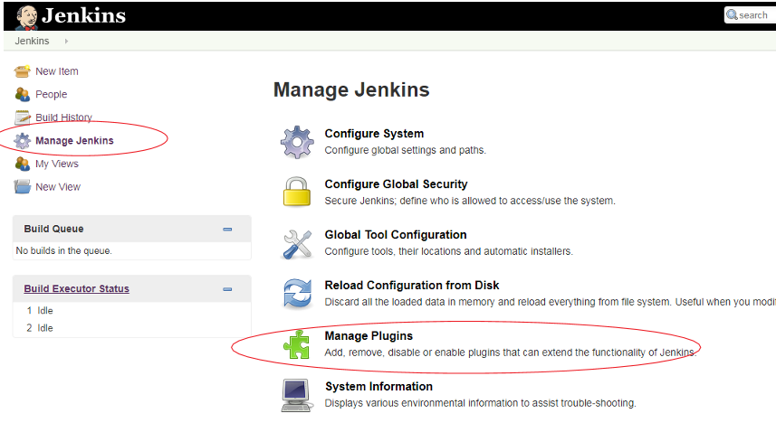
Task: Click 'Secure Jenkins; define who is allowed' description
Action: click(x=470, y=201)
